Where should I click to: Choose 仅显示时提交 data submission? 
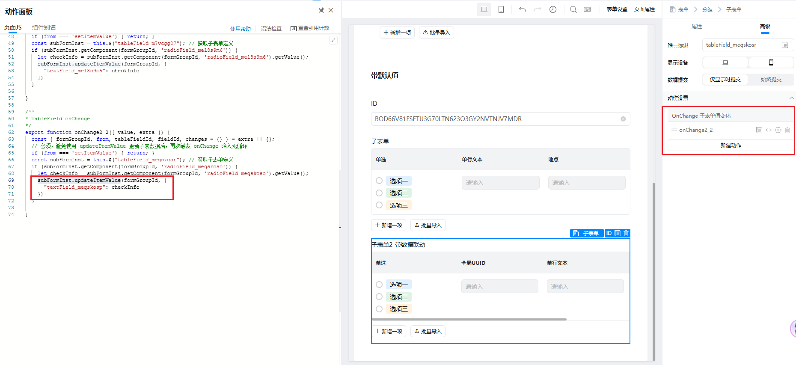tap(725, 80)
